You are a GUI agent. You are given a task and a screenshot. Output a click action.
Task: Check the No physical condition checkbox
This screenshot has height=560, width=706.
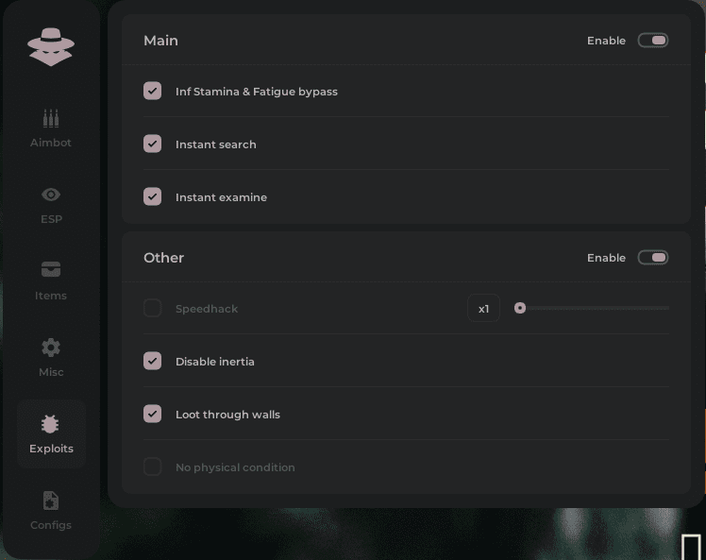152,467
